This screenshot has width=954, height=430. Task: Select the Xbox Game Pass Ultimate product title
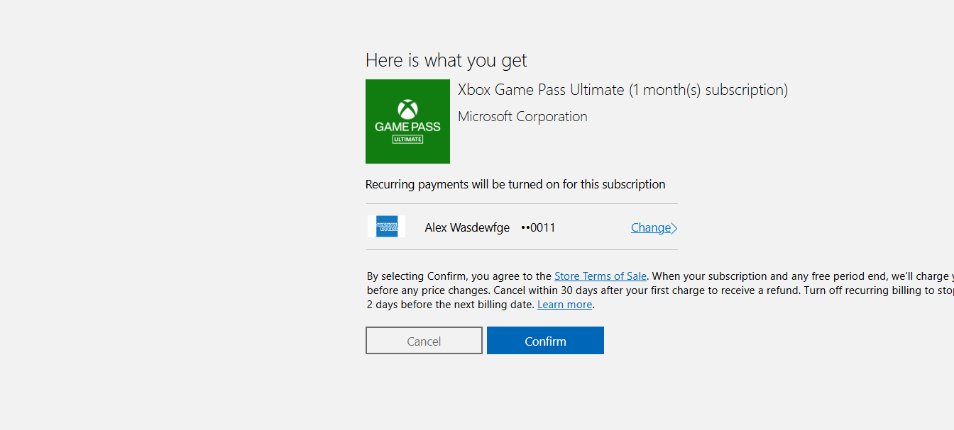point(623,90)
